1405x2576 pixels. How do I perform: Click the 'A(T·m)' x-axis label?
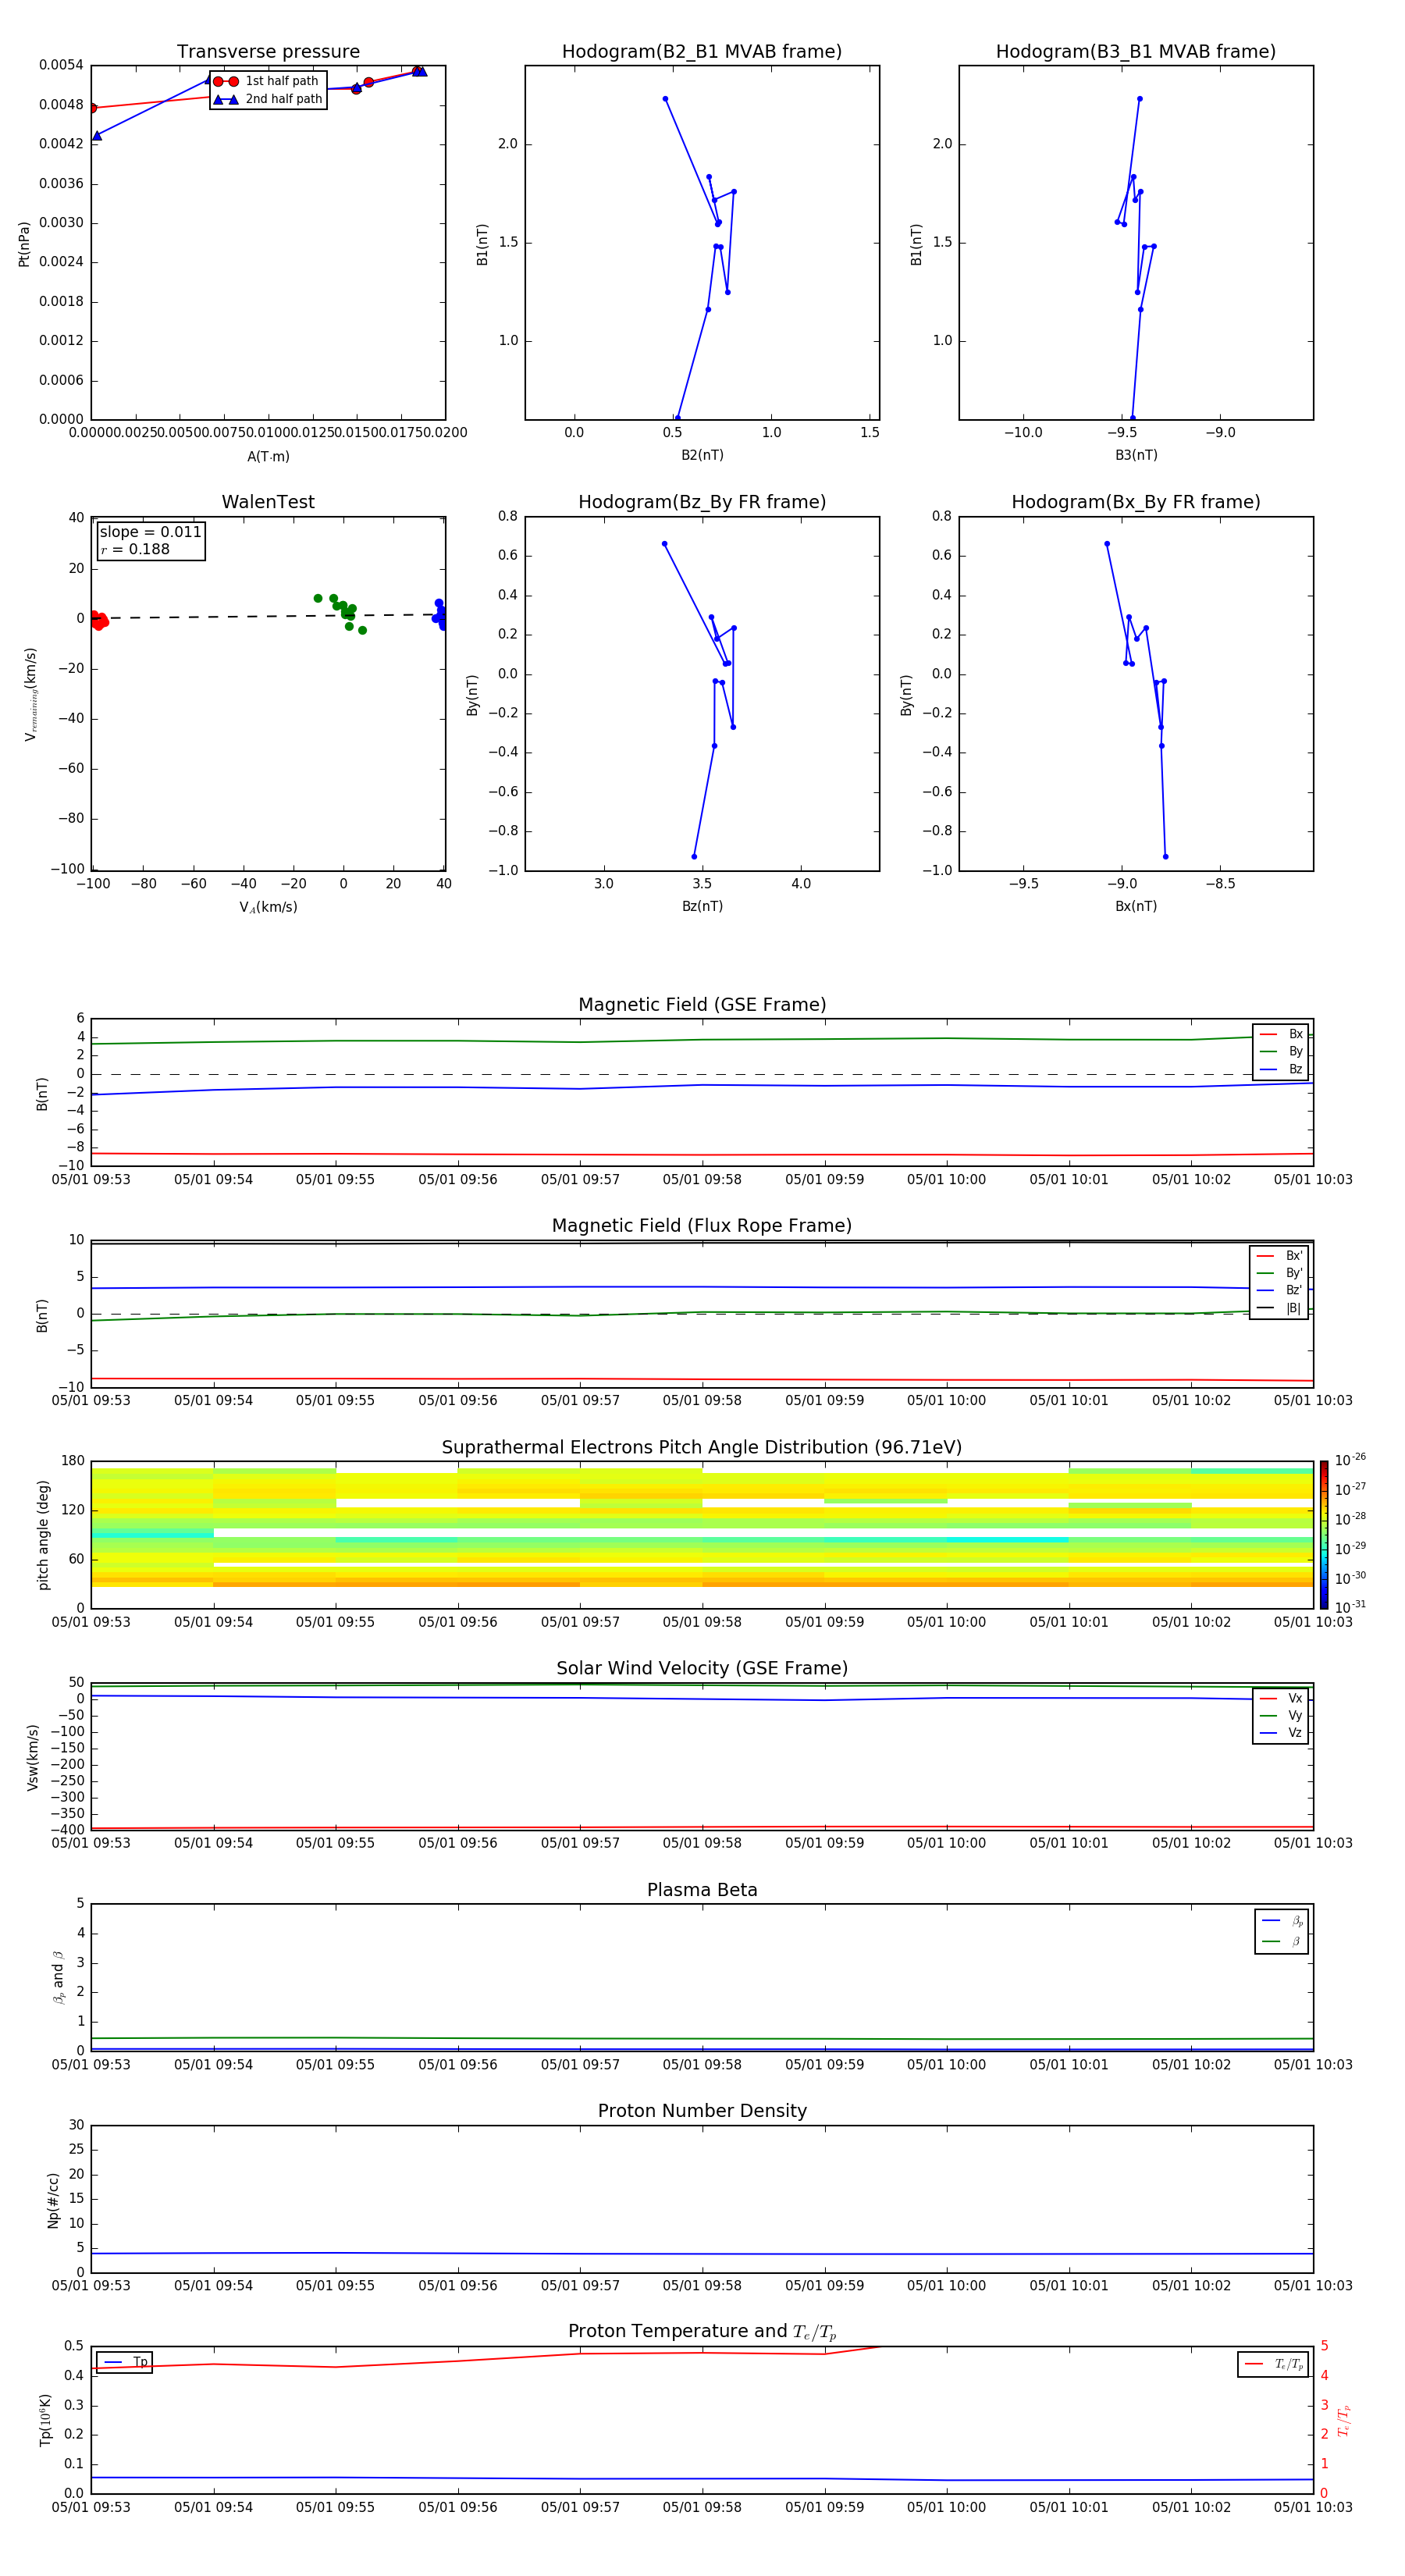point(268,456)
